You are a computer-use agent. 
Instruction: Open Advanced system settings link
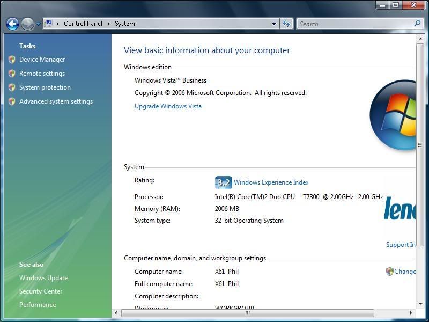pos(56,101)
